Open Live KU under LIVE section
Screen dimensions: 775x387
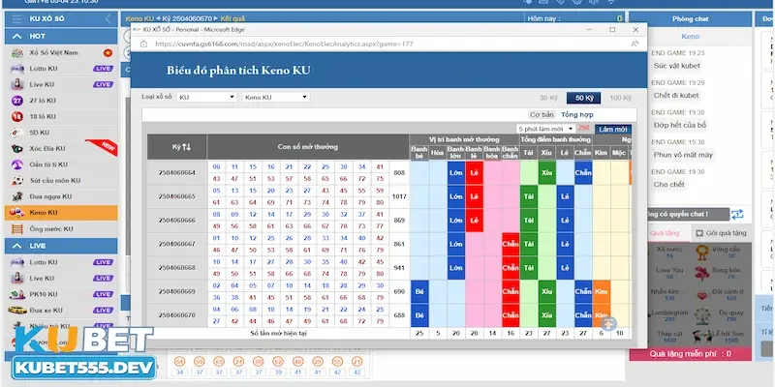(61, 279)
